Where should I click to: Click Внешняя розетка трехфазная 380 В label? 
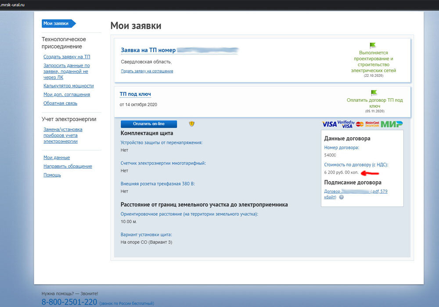click(158, 184)
